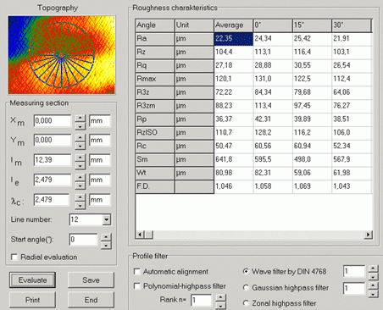Viewport: 383px width, 310px height.
Task: Click the Ym input field
Action: point(53,141)
